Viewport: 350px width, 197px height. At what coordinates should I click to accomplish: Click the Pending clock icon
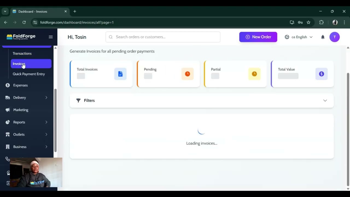pos(187,74)
